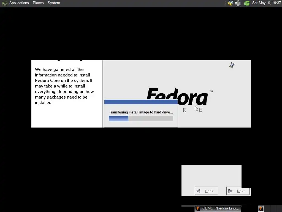Open the Applications menu
This screenshot has height=212, width=282.
(19, 3)
